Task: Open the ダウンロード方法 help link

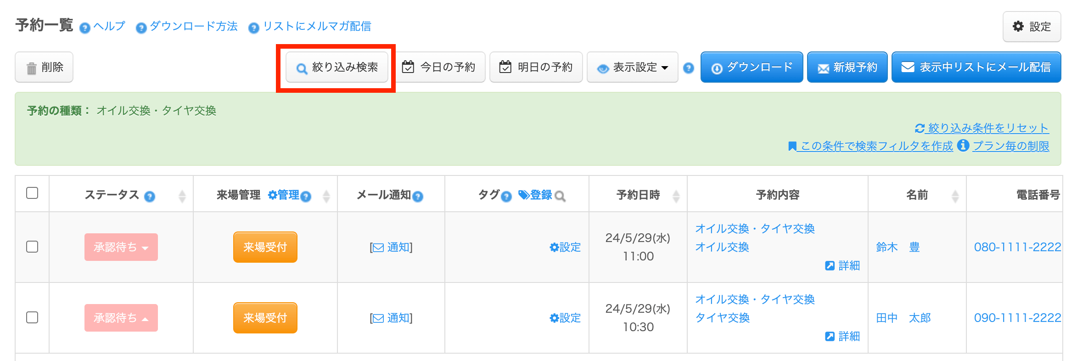Action: pos(193,27)
